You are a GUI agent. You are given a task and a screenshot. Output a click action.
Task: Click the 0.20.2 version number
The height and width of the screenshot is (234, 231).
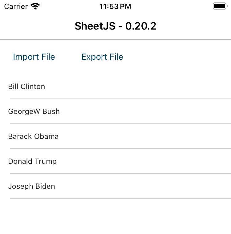point(141,26)
